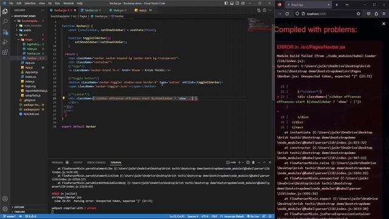This screenshot has height=219, width=389.
Task: Click the master branch in status bar
Action: [10, 217]
